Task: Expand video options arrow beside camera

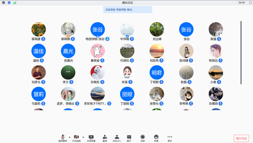Action: pos(83,137)
